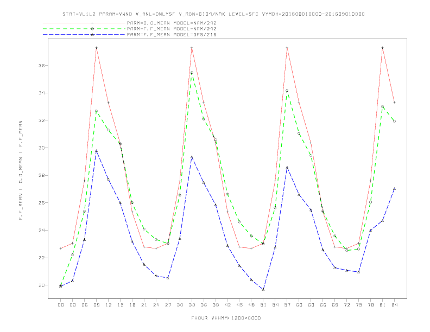
Task: Click the red solid legend line sample
Action: [x=84, y=23]
